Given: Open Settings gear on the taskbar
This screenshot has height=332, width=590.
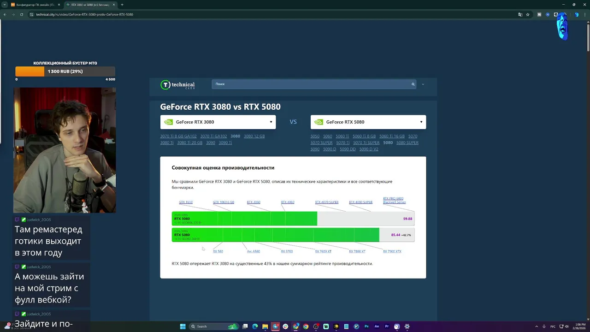Looking at the screenshot, I should pos(407,326).
